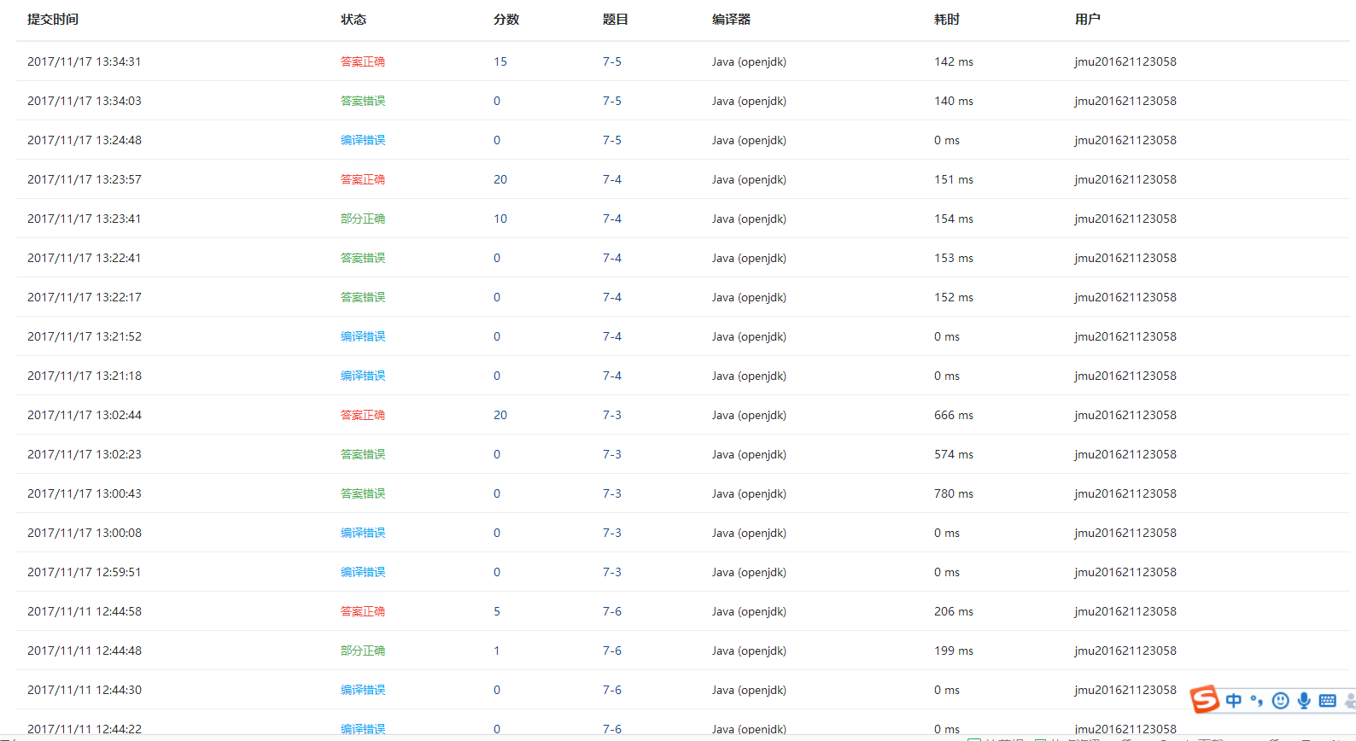
Task: Open 编译错误 status of 12:59:51 submission
Action: (363, 572)
